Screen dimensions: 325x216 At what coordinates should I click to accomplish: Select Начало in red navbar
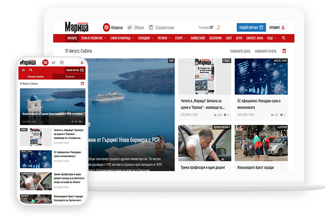[72, 38]
